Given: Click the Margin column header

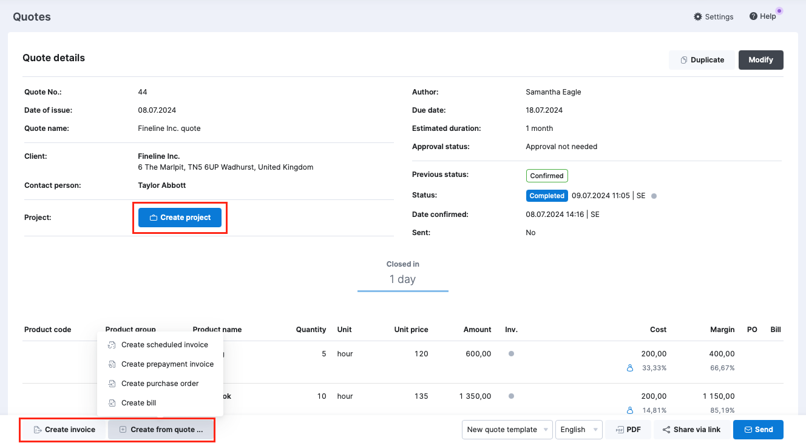Looking at the screenshot, I should tap(722, 330).
